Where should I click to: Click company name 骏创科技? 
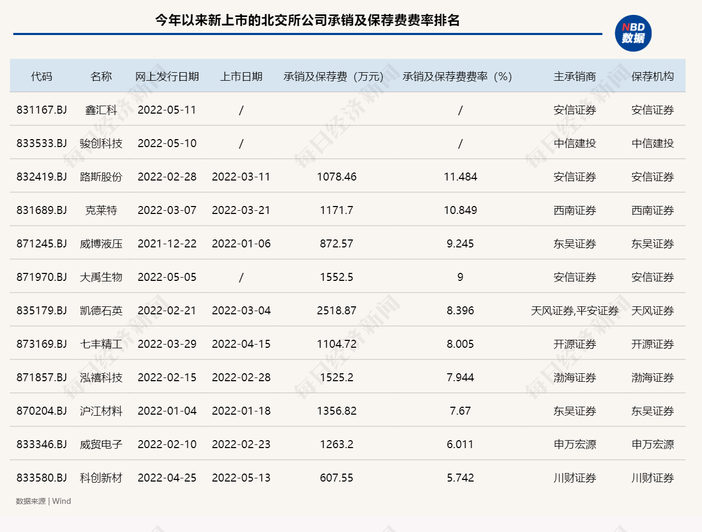click(x=101, y=143)
